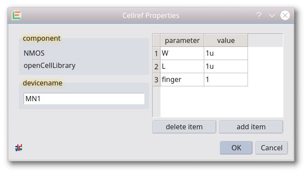Click the LayoutEditor app logo icon
The width and height of the screenshot is (307, 174).
[17, 15]
